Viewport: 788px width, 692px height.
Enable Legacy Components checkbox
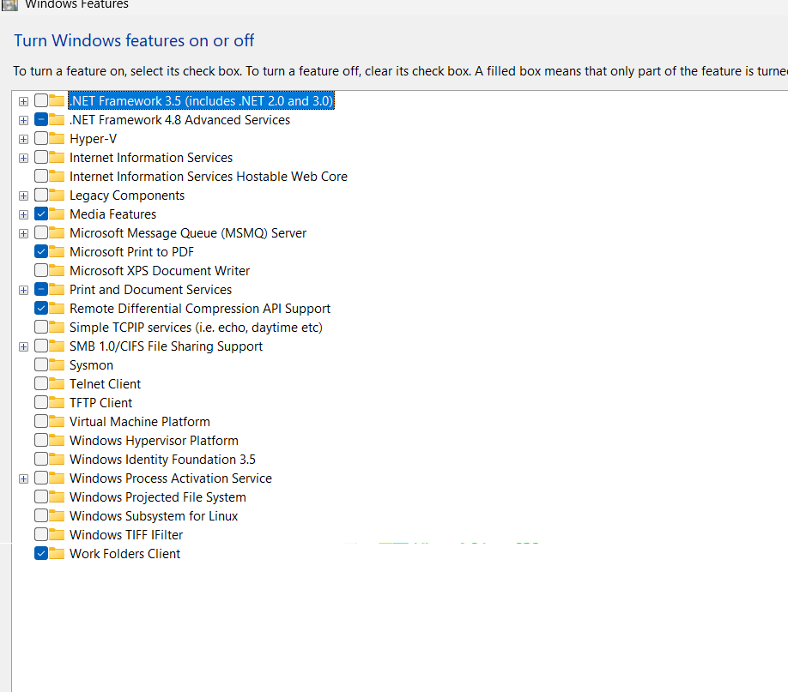coord(41,195)
